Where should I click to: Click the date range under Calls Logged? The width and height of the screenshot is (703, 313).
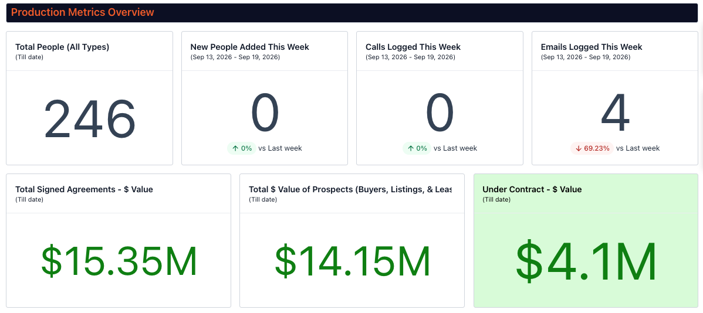pos(410,57)
